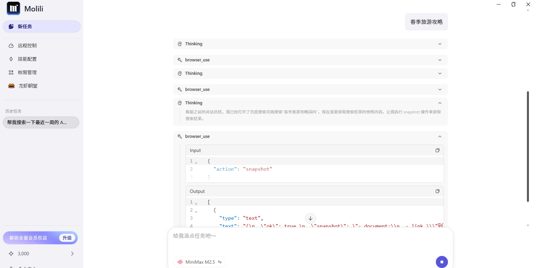Fold the Output object at line 2
This screenshot has height=268, width=537.
[x=196, y=211]
